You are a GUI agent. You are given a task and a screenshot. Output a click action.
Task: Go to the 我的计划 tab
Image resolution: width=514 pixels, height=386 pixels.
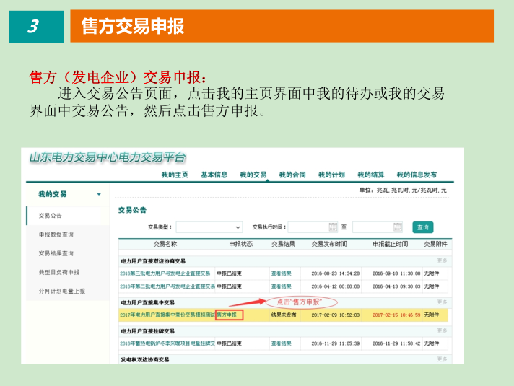pyautogui.click(x=331, y=175)
